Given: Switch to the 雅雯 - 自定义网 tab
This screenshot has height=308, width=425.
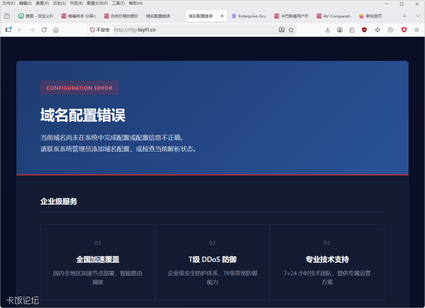Looking at the screenshot, I should [36, 16].
